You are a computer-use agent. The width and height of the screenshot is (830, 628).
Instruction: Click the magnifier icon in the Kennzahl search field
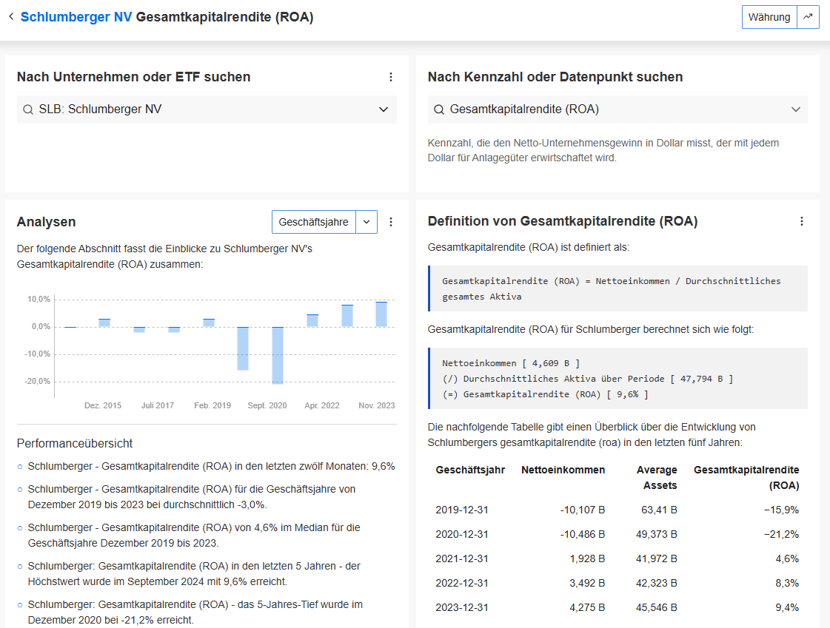point(439,109)
